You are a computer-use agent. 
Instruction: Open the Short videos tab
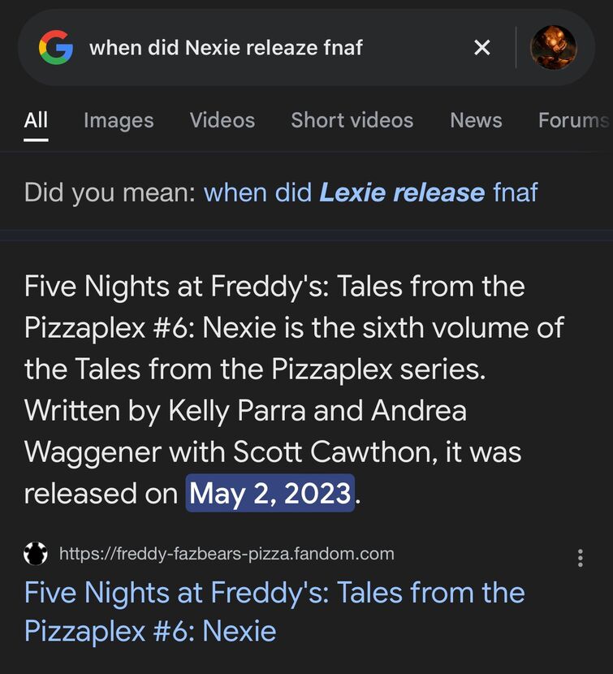(x=352, y=120)
